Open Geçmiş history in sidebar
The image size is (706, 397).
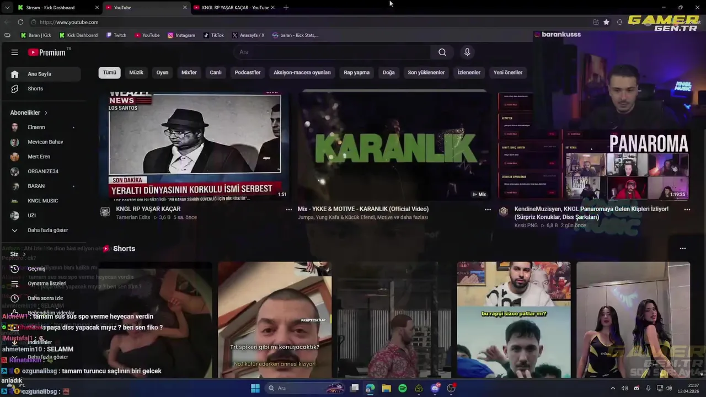pos(42,269)
